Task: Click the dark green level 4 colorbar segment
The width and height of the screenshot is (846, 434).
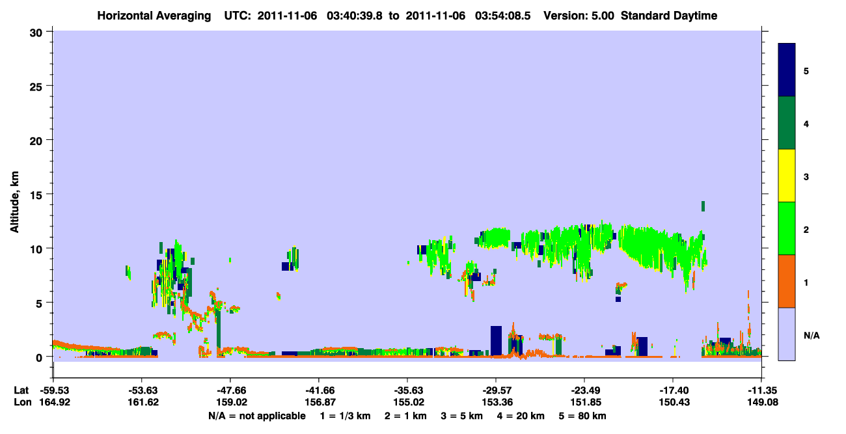Action: pyautogui.click(x=787, y=123)
